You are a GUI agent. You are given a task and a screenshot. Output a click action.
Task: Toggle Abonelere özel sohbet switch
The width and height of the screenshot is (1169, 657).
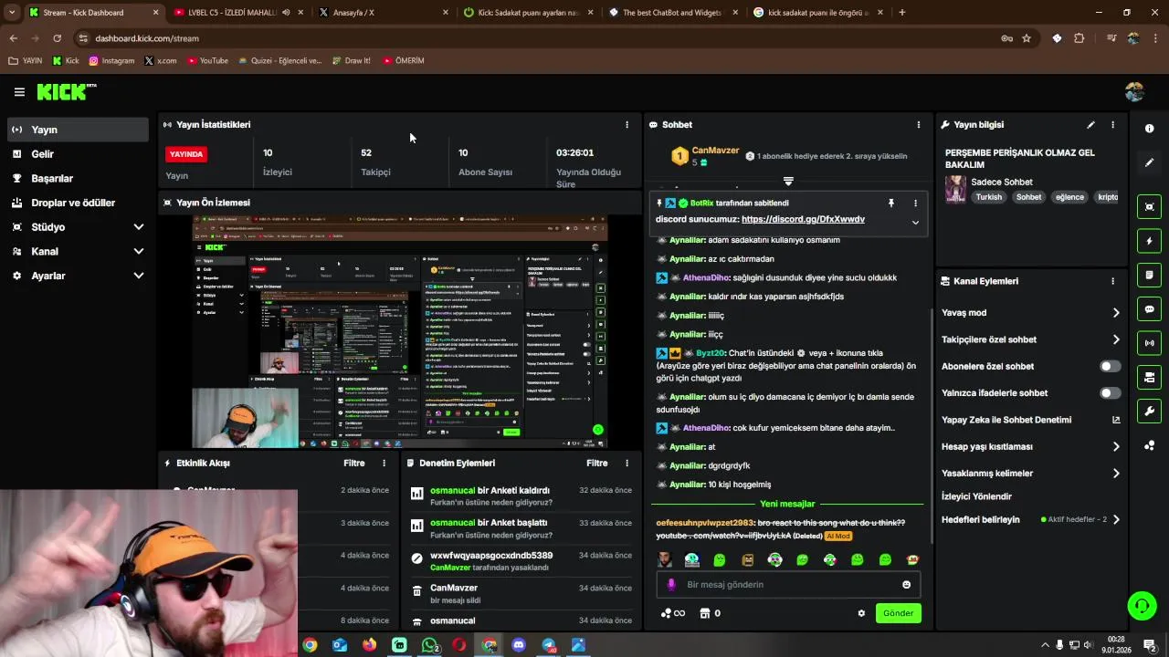coord(1110,366)
